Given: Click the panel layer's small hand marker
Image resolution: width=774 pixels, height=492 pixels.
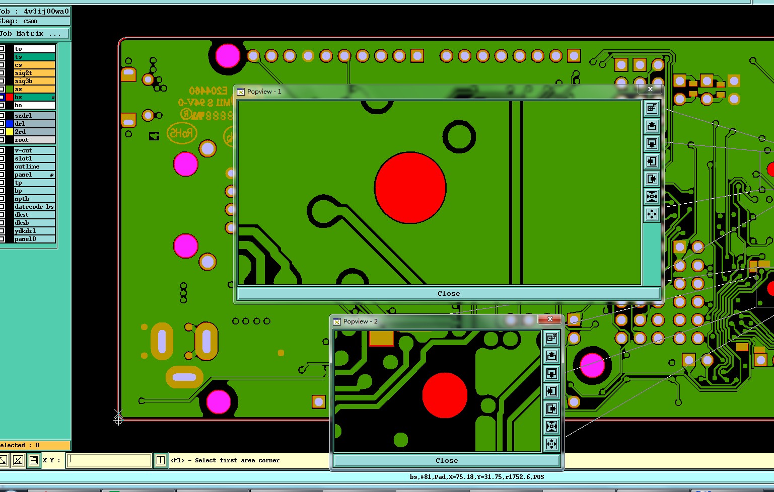Looking at the screenshot, I should [x=52, y=175].
